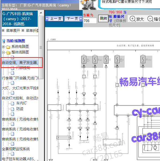The width and height of the screenshot is (160, 161).
Task: Open the 整体线路图 folder
Action: 20,52
